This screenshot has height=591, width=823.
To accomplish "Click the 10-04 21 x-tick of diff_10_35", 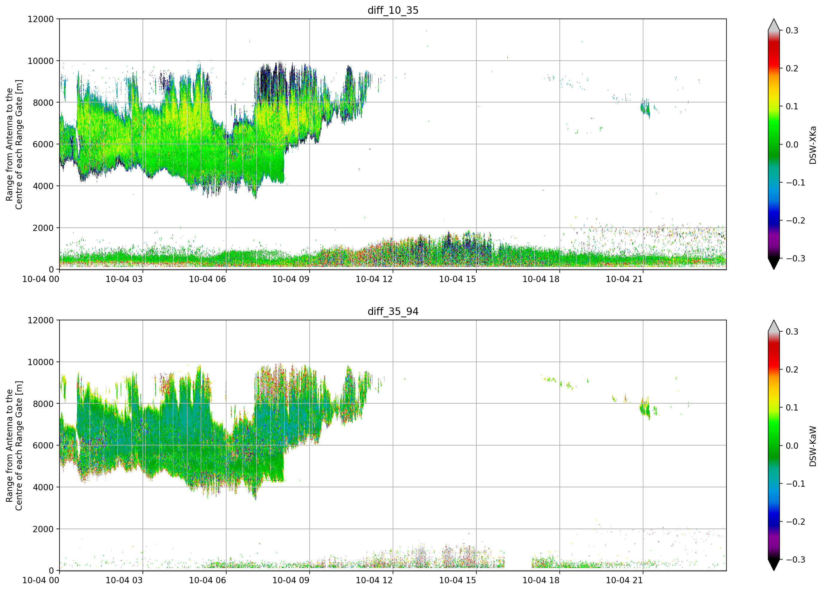I will [625, 279].
